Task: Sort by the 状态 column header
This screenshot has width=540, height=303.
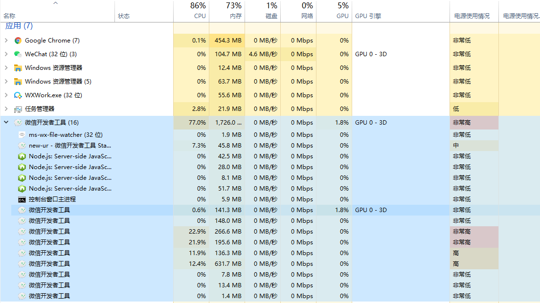Action: (x=144, y=11)
